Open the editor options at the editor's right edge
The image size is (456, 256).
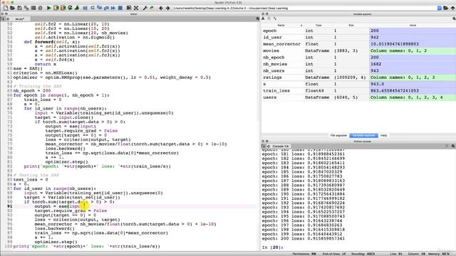(x=258, y=19)
